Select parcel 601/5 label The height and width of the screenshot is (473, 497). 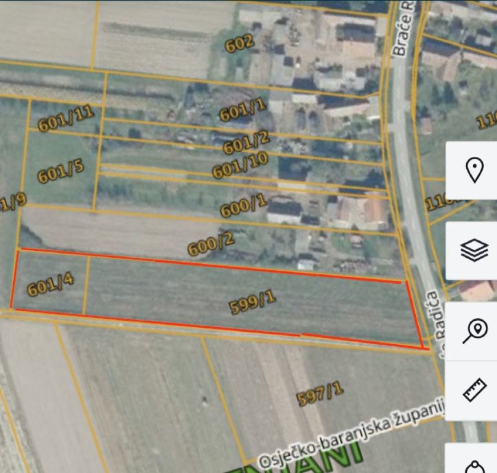coord(61,171)
